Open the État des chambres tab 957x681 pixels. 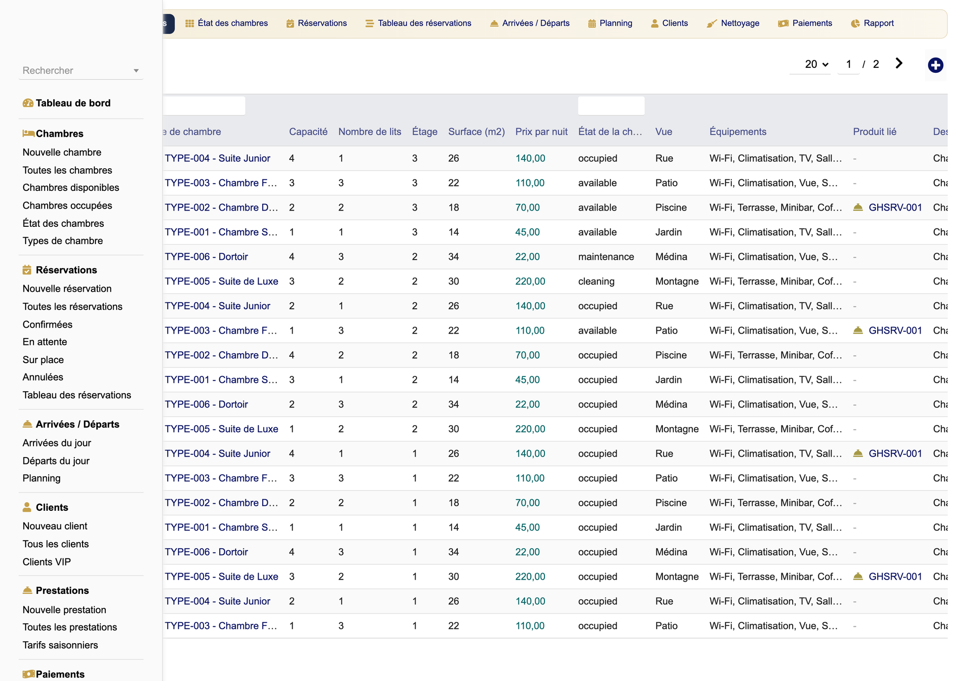(227, 23)
